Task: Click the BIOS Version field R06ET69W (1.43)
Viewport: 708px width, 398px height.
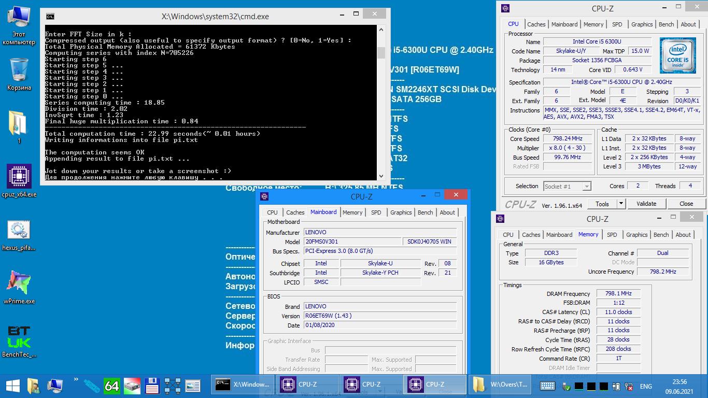Action: pyautogui.click(x=380, y=316)
